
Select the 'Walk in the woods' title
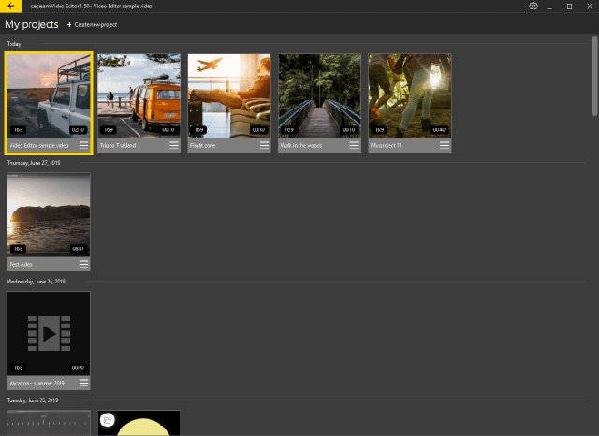click(301, 145)
